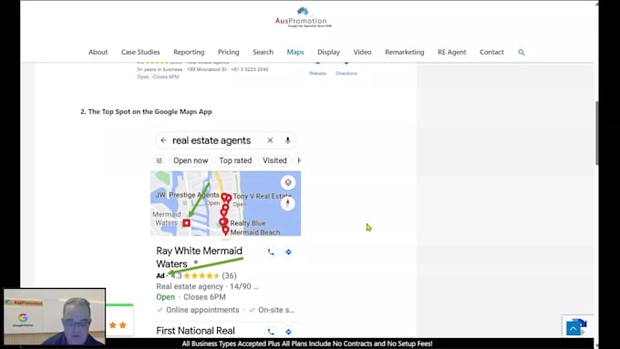Open the Video navigation item
The image size is (620, 349).
pos(362,52)
